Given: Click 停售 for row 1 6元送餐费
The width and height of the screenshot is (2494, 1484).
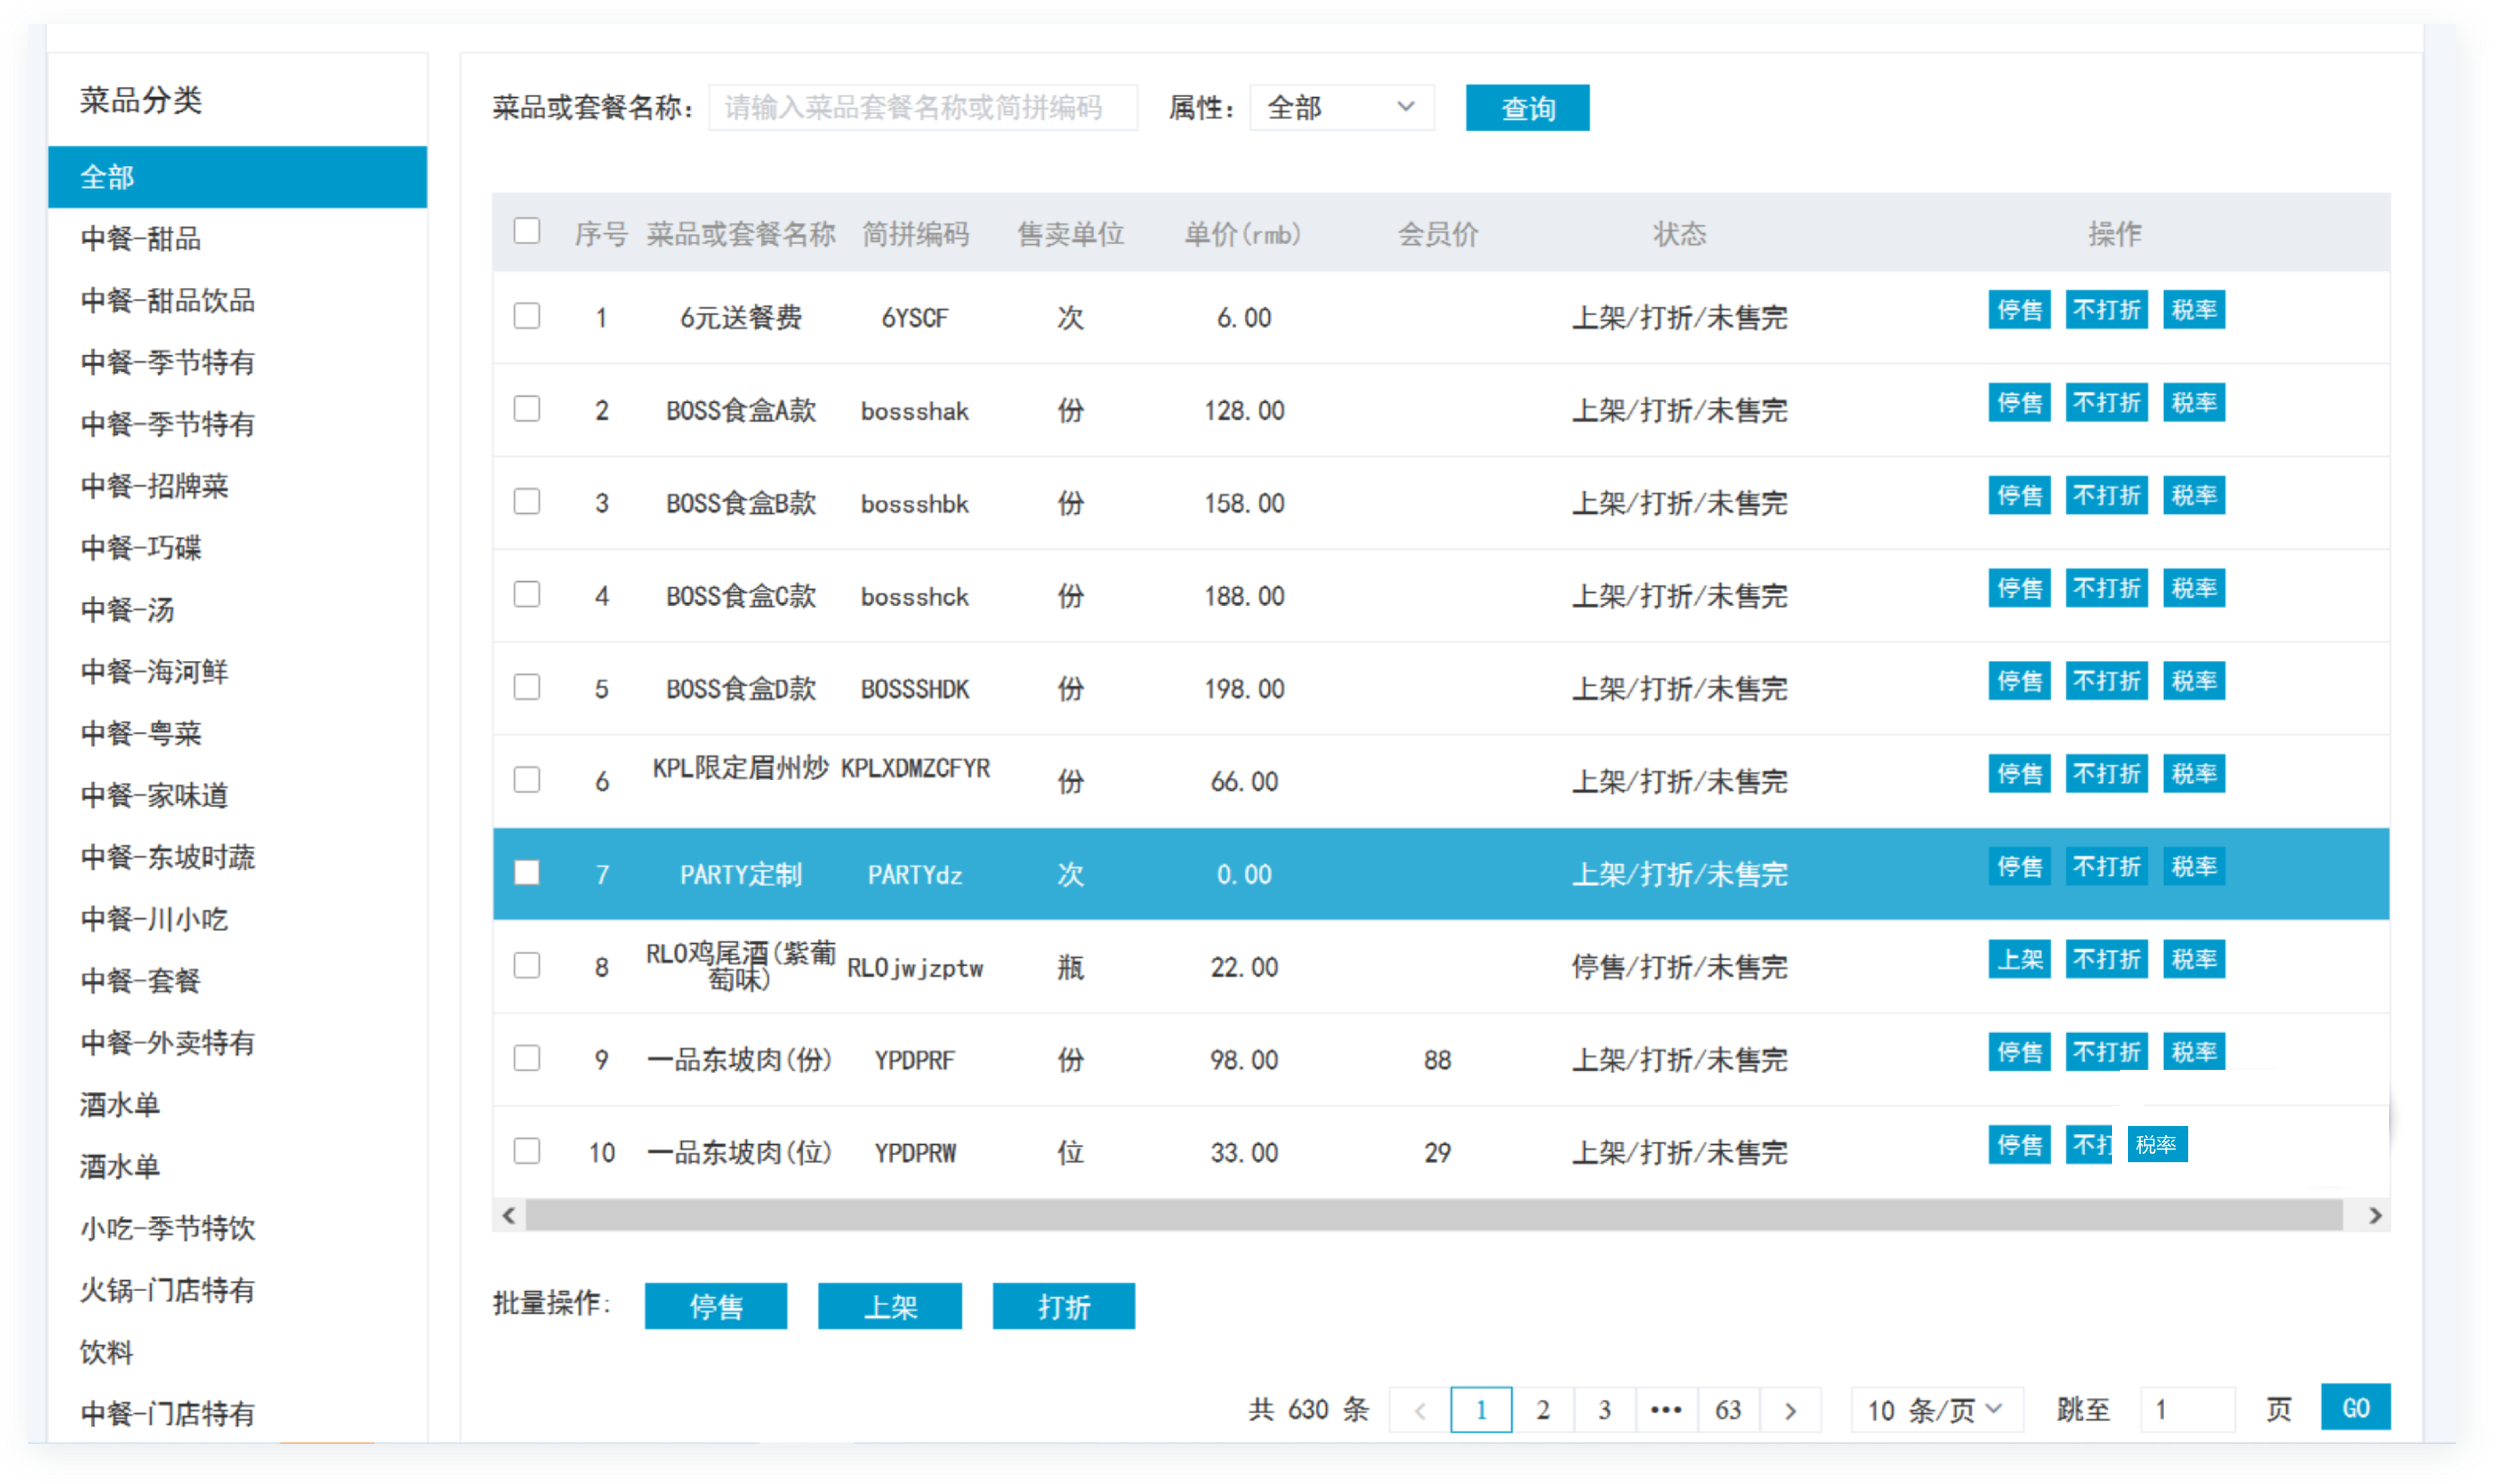Looking at the screenshot, I should click(2019, 310).
